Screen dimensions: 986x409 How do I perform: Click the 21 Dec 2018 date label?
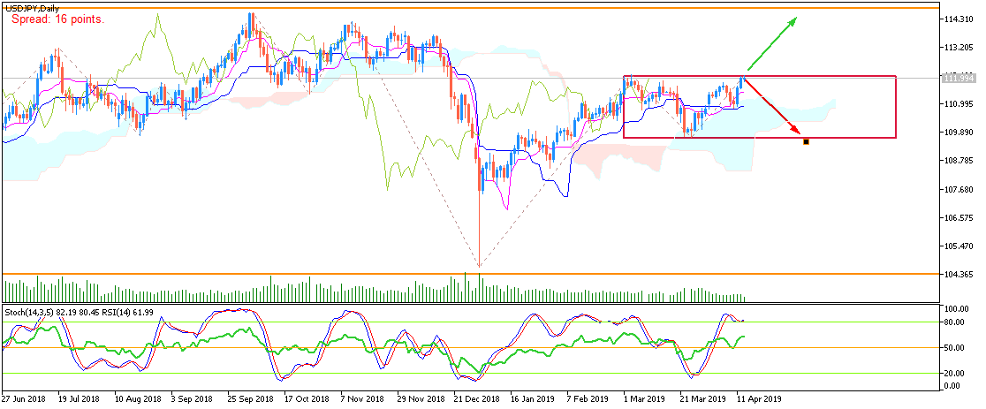pos(476,399)
